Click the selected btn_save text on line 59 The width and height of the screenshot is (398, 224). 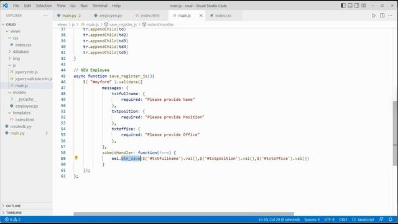(131, 159)
